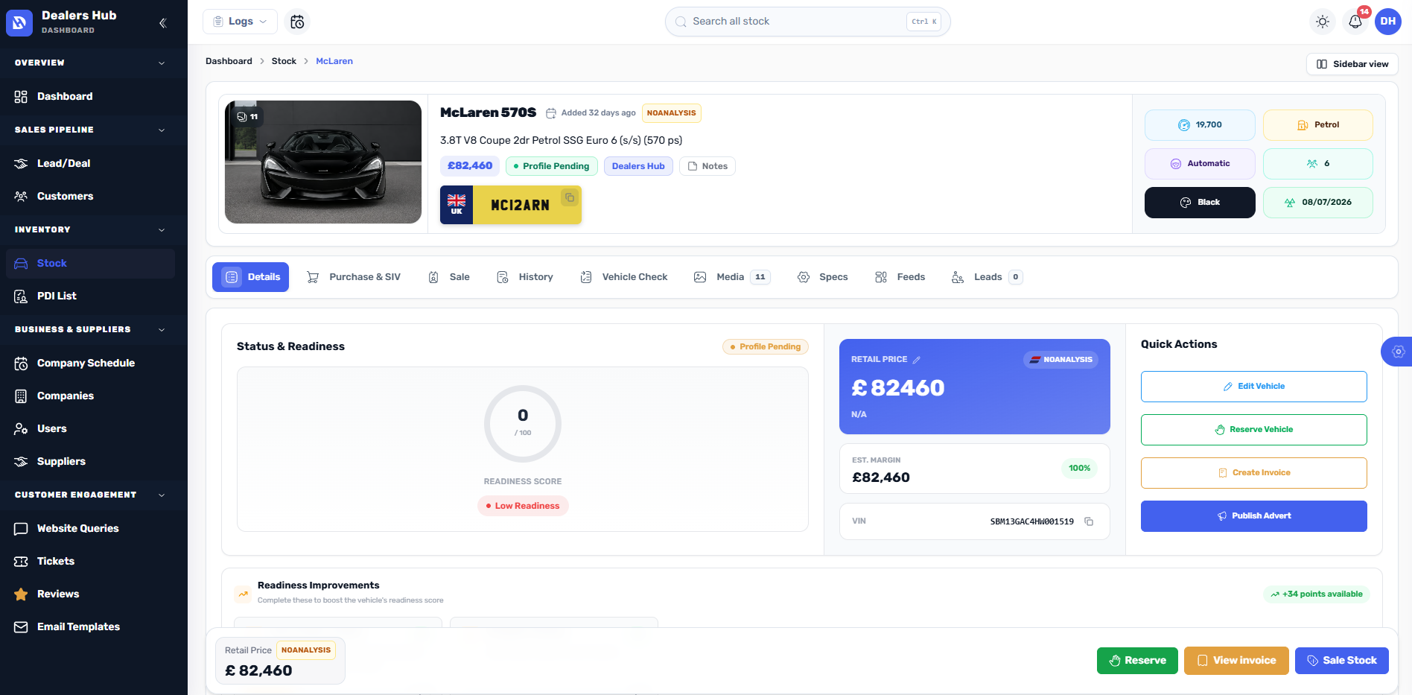This screenshot has height=695, width=1412.
Task: Collapse the Business & Suppliers section
Action: (x=94, y=329)
